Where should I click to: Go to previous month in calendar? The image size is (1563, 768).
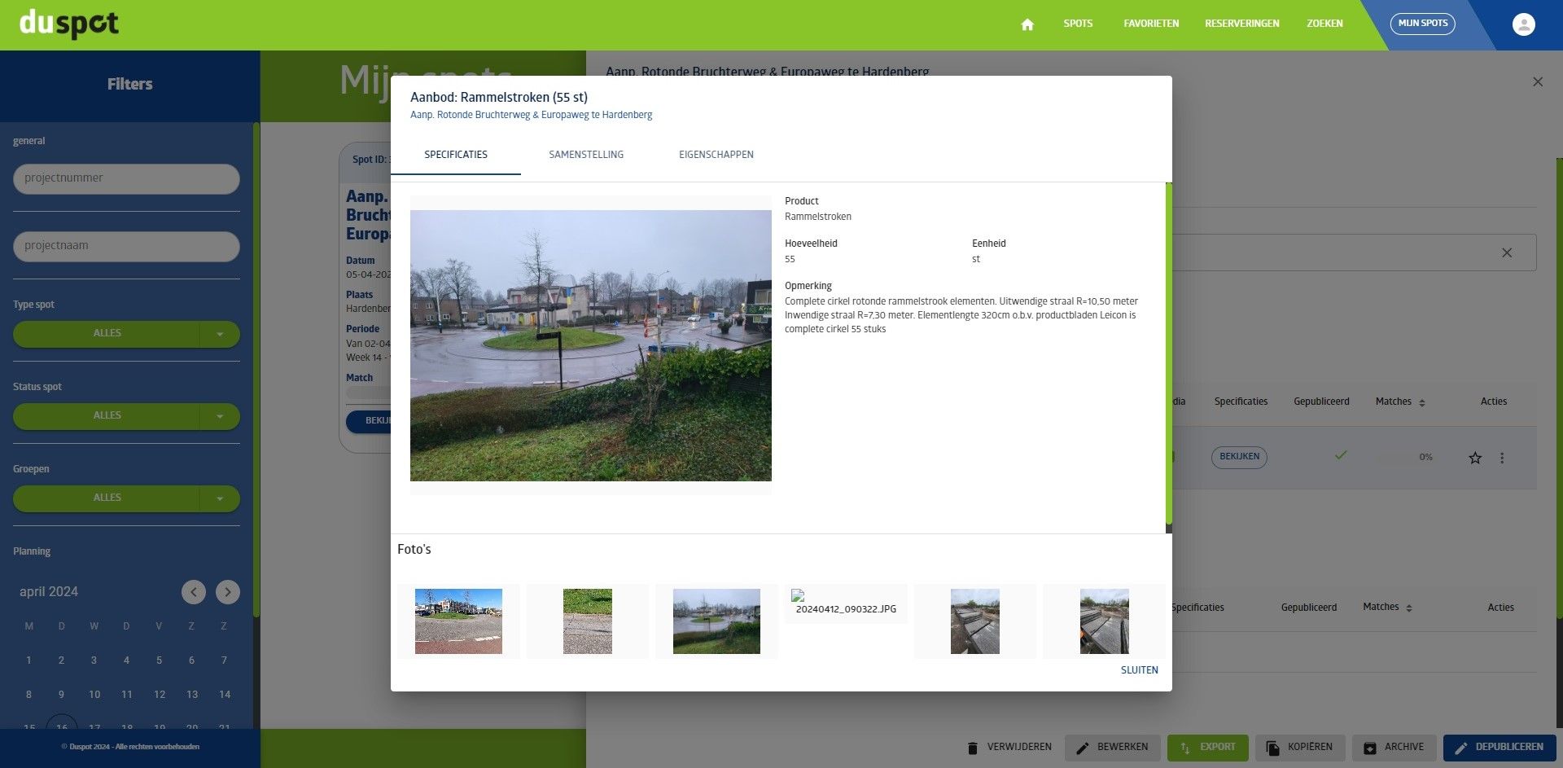point(194,592)
